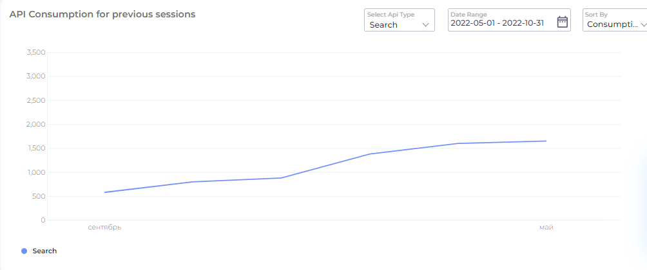Screen dimensions: 647x270
Task: Click the date range text 2022-05-01 - 2022-10-31
Action: [x=497, y=23]
